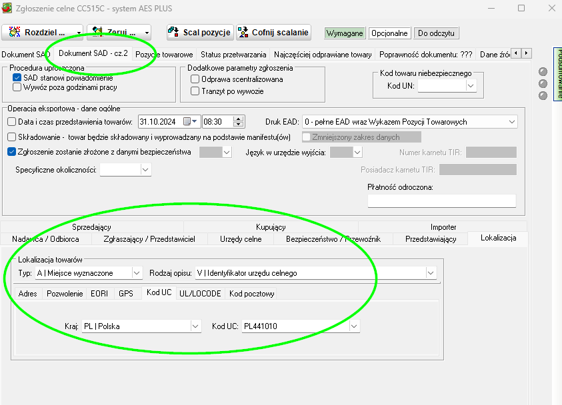The image size is (562, 405).
Task: Decrease time with spinner down arrow
Action: pyautogui.click(x=239, y=125)
